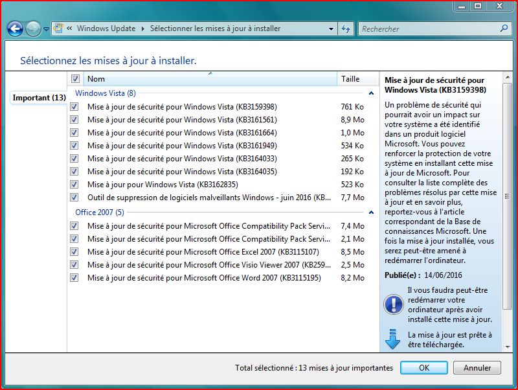Uncheck the Visio Viewer 2007 update checkbox
The width and height of the screenshot is (518, 390).
click(x=74, y=265)
